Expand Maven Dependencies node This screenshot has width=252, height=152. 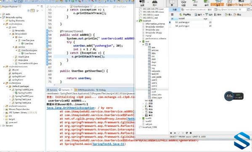tap(4, 109)
